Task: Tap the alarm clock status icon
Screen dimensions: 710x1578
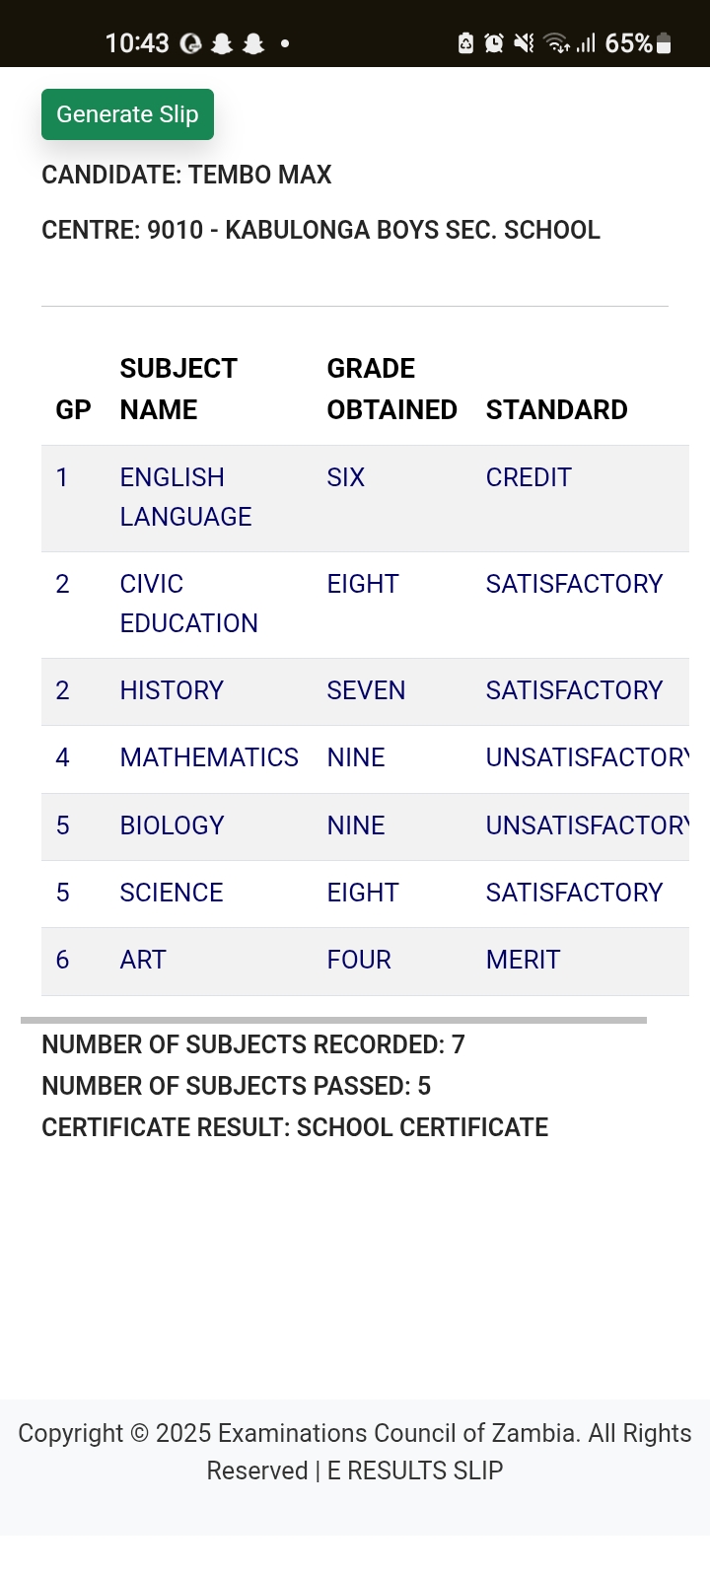Action: (x=494, y=43)
